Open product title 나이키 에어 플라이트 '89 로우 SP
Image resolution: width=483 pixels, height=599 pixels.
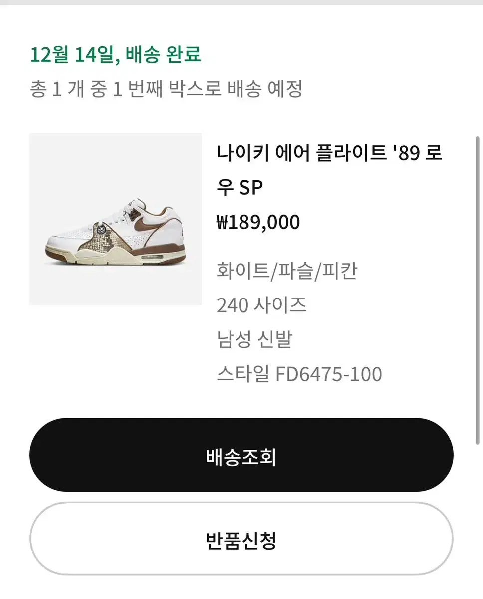coord(330,170)
